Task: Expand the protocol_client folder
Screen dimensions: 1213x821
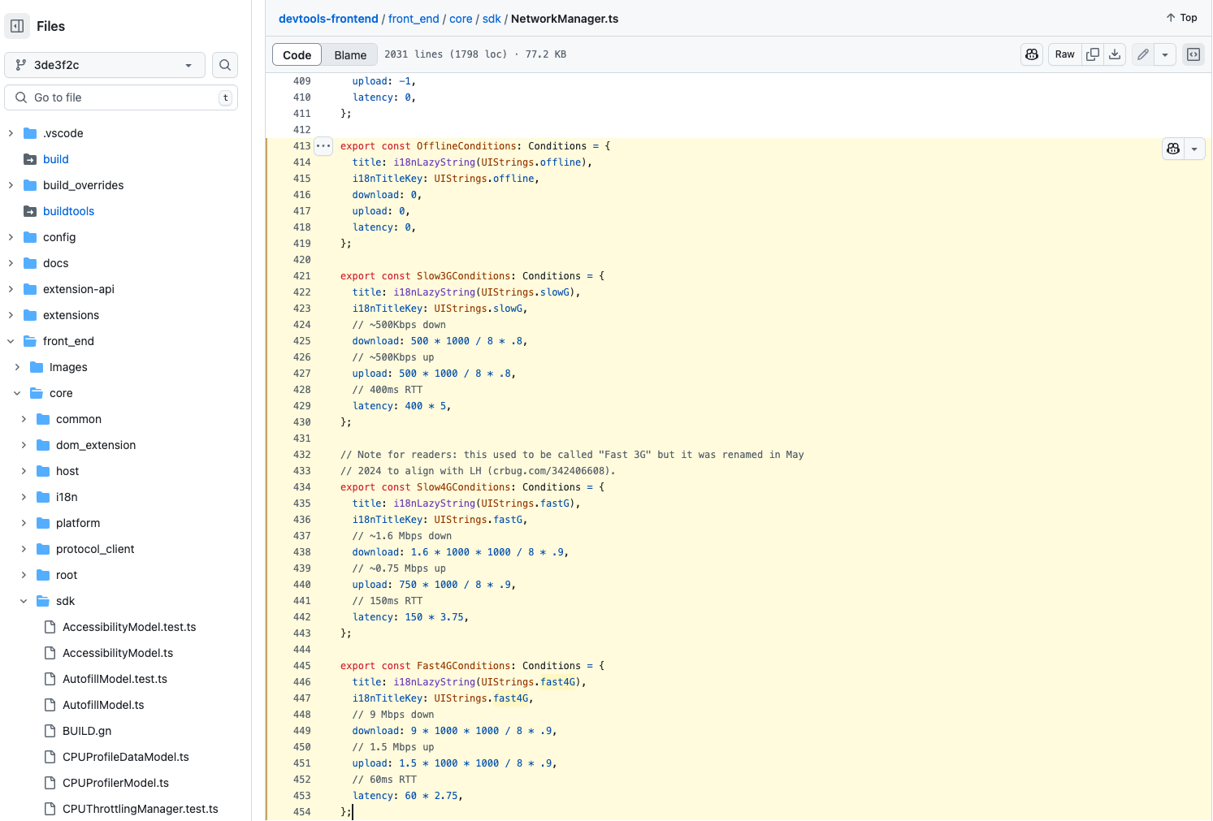Action: (x=24, y=549)
